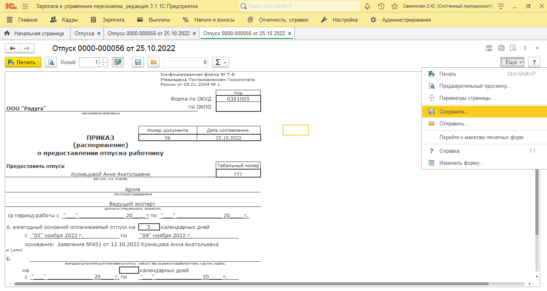Open notifications bell icon
The height and width of the screenshot is (291, 547).
point(367,6)
